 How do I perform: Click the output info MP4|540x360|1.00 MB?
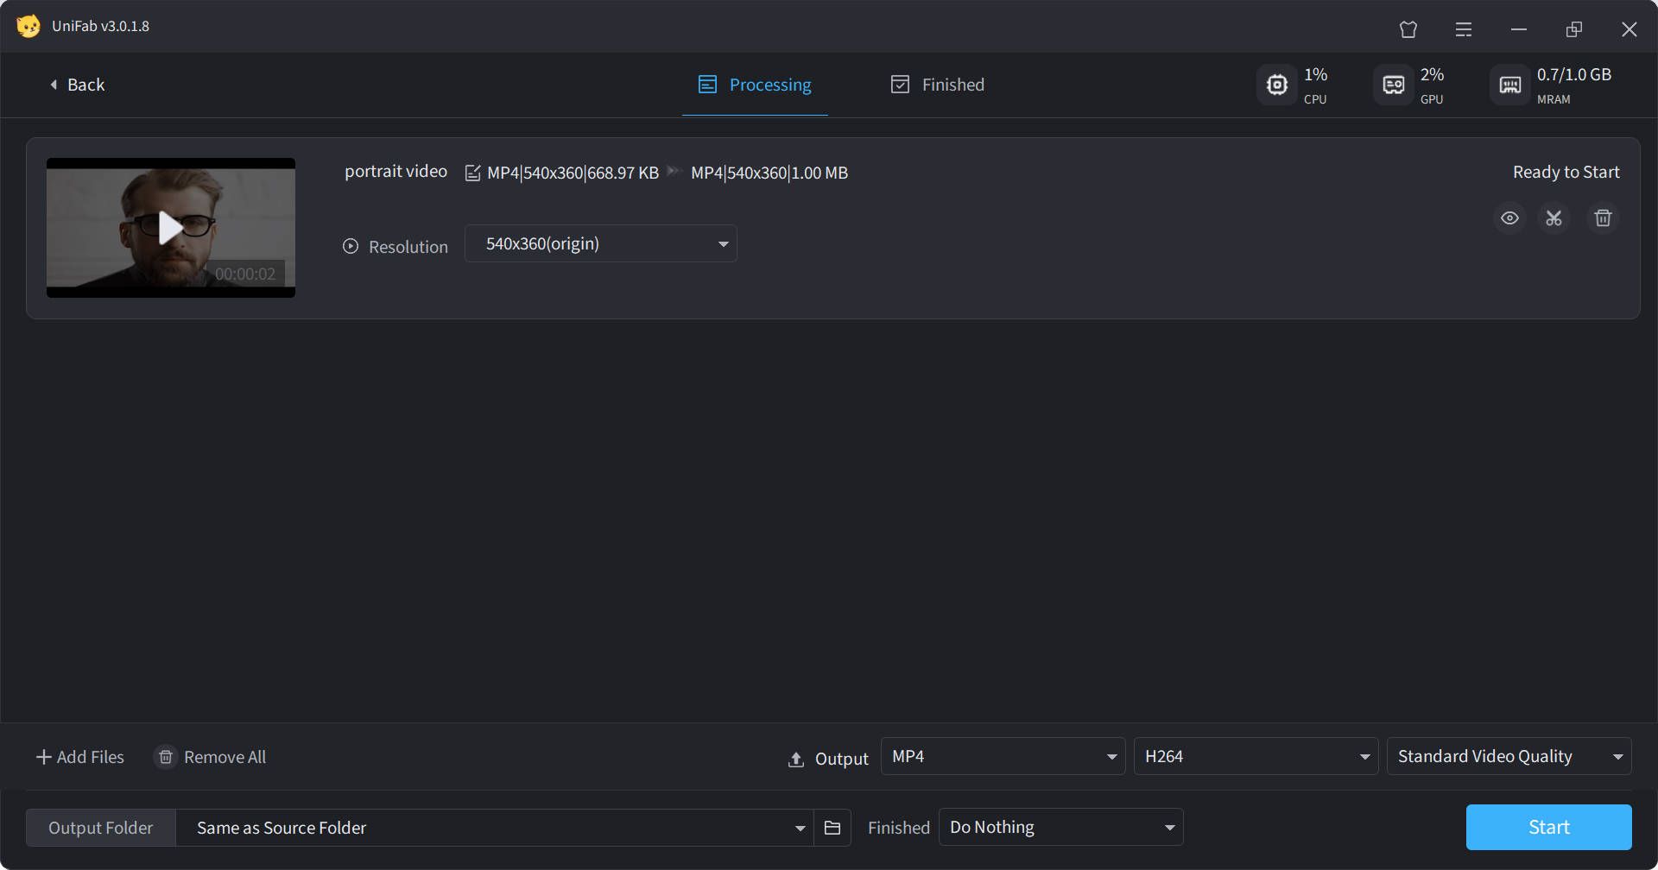coord(769,173)
